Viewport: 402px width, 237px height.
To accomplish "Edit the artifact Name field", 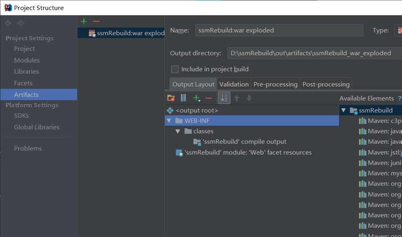I will pyautogui.click(x=279, y=30).
